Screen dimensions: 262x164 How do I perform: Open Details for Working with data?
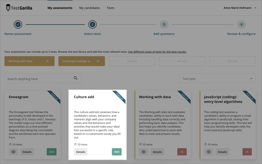tap(157, 152)
